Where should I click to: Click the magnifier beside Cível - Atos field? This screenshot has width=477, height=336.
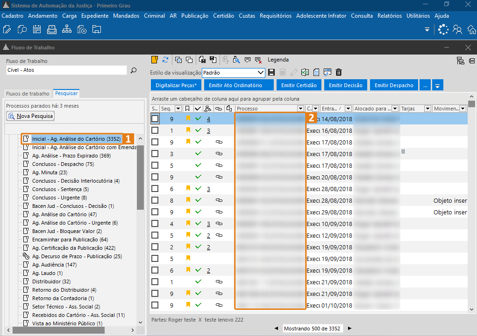click(x=134, y=70)
